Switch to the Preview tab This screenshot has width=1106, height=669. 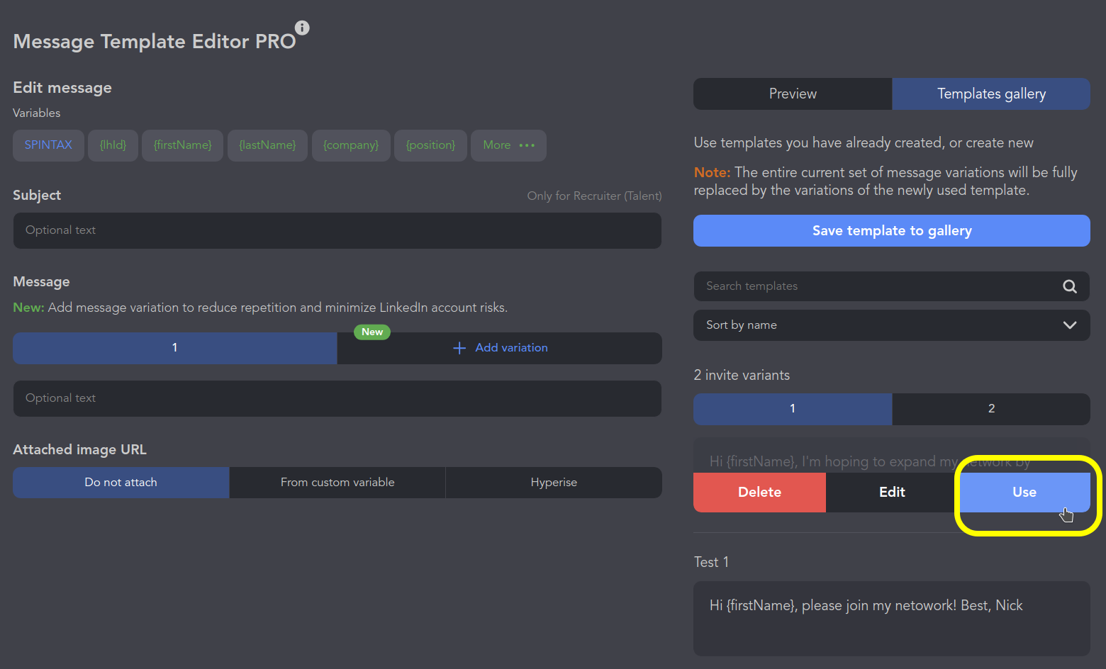pyautogui.click(x=792, y=94)
